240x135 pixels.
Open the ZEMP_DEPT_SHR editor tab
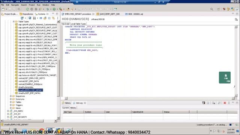tap(108, 14)
